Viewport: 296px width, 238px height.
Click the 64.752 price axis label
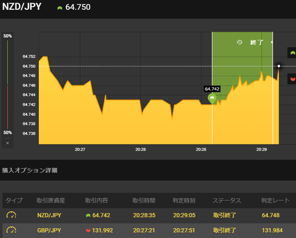[x=29, y=57]
